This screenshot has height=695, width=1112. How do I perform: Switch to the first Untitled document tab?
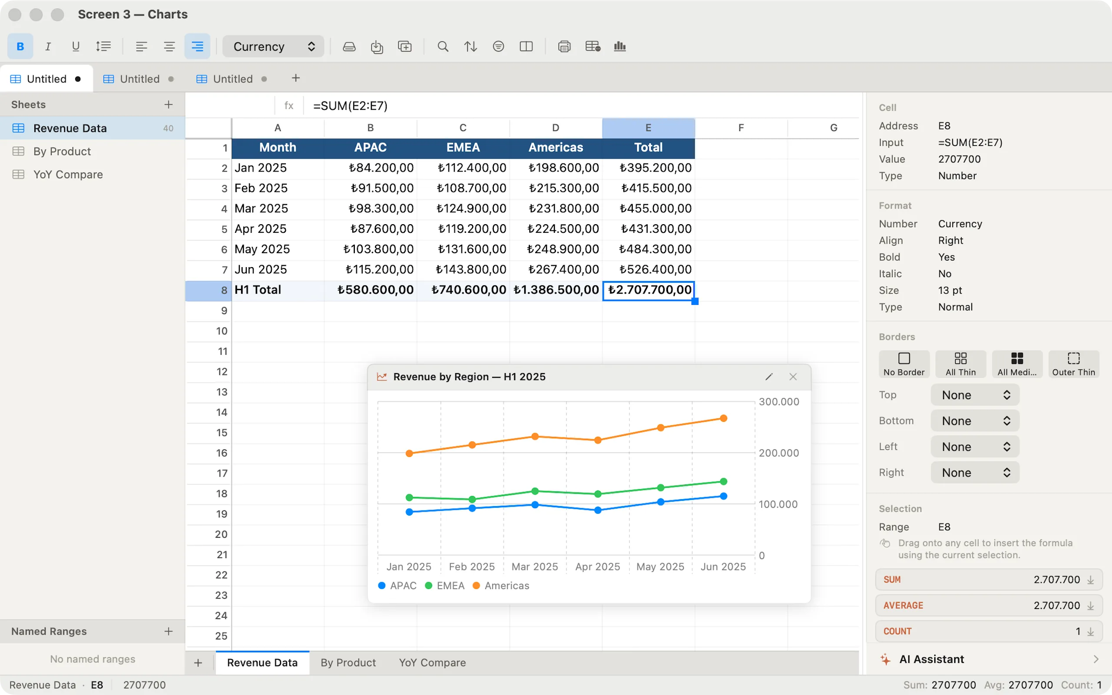[x=46, y=79]
